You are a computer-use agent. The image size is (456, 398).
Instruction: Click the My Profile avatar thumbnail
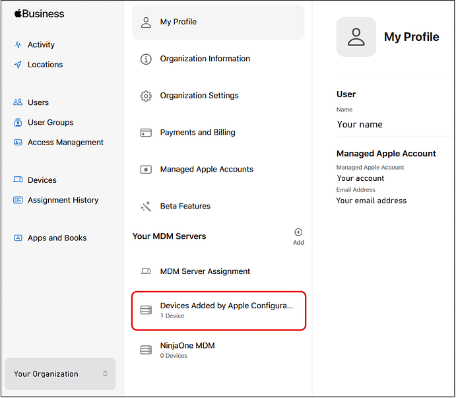(356, 37)
